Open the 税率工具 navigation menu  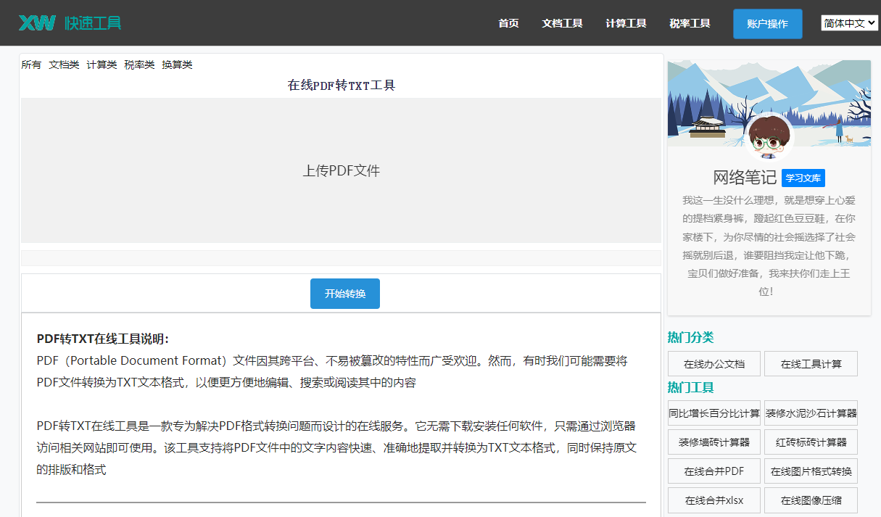coord(690,23)
